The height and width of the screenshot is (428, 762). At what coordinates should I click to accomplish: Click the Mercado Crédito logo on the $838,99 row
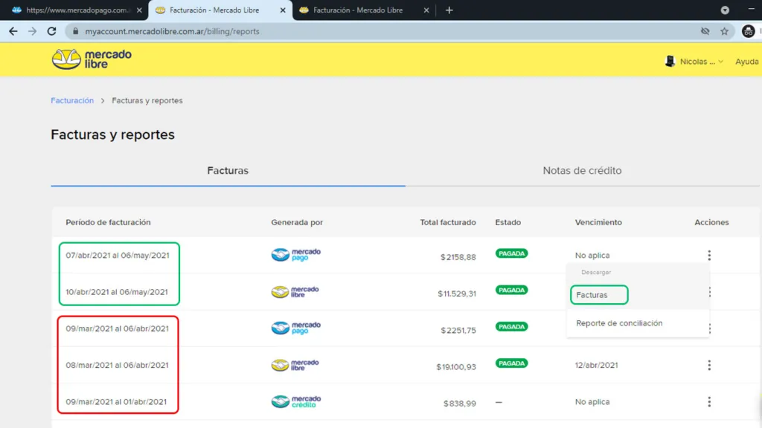(x=297, y=401)
